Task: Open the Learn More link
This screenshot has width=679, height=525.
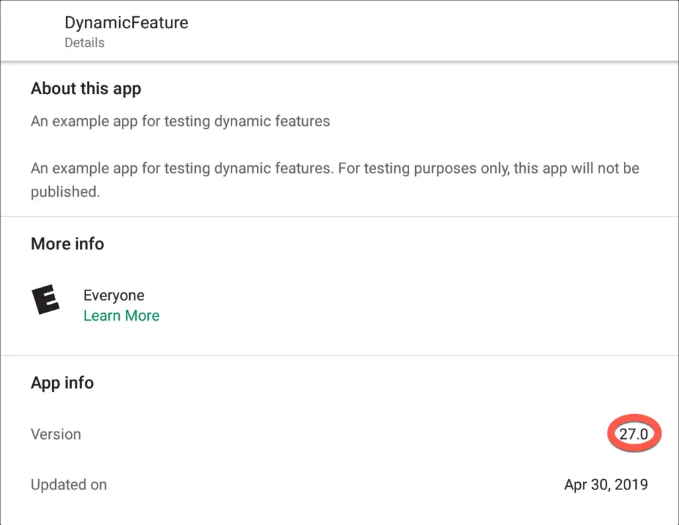Action: (x=121, y=316)
